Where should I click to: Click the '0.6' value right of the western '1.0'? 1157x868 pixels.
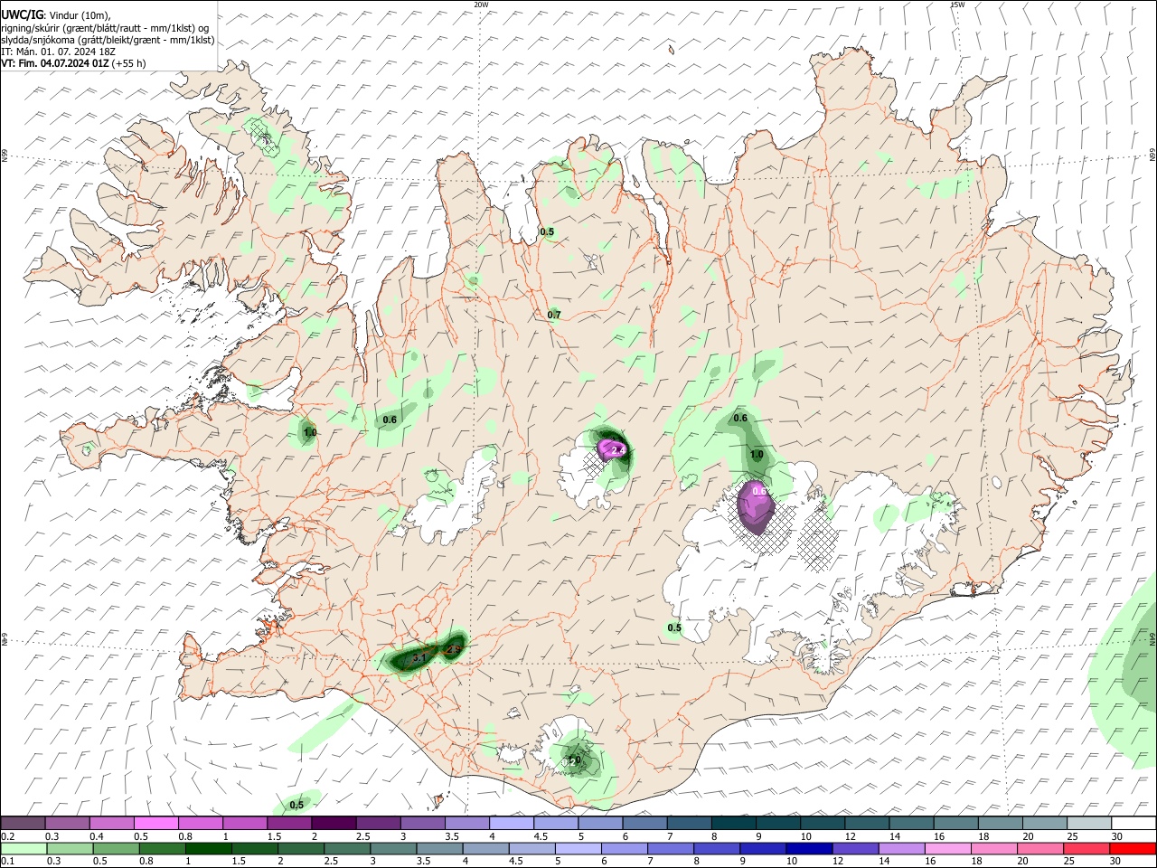coord(390,420)
